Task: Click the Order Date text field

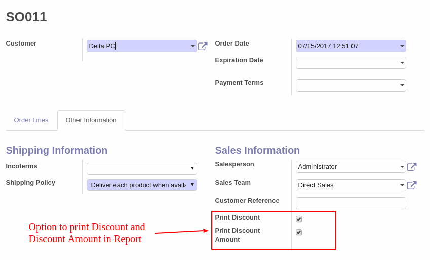Action: [x=347, y=46]
